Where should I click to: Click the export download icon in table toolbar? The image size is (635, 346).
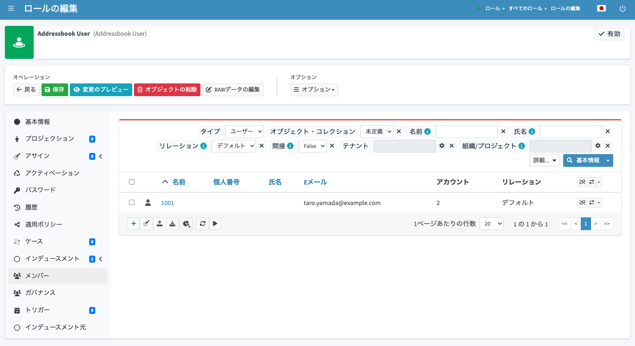(173, 224)
